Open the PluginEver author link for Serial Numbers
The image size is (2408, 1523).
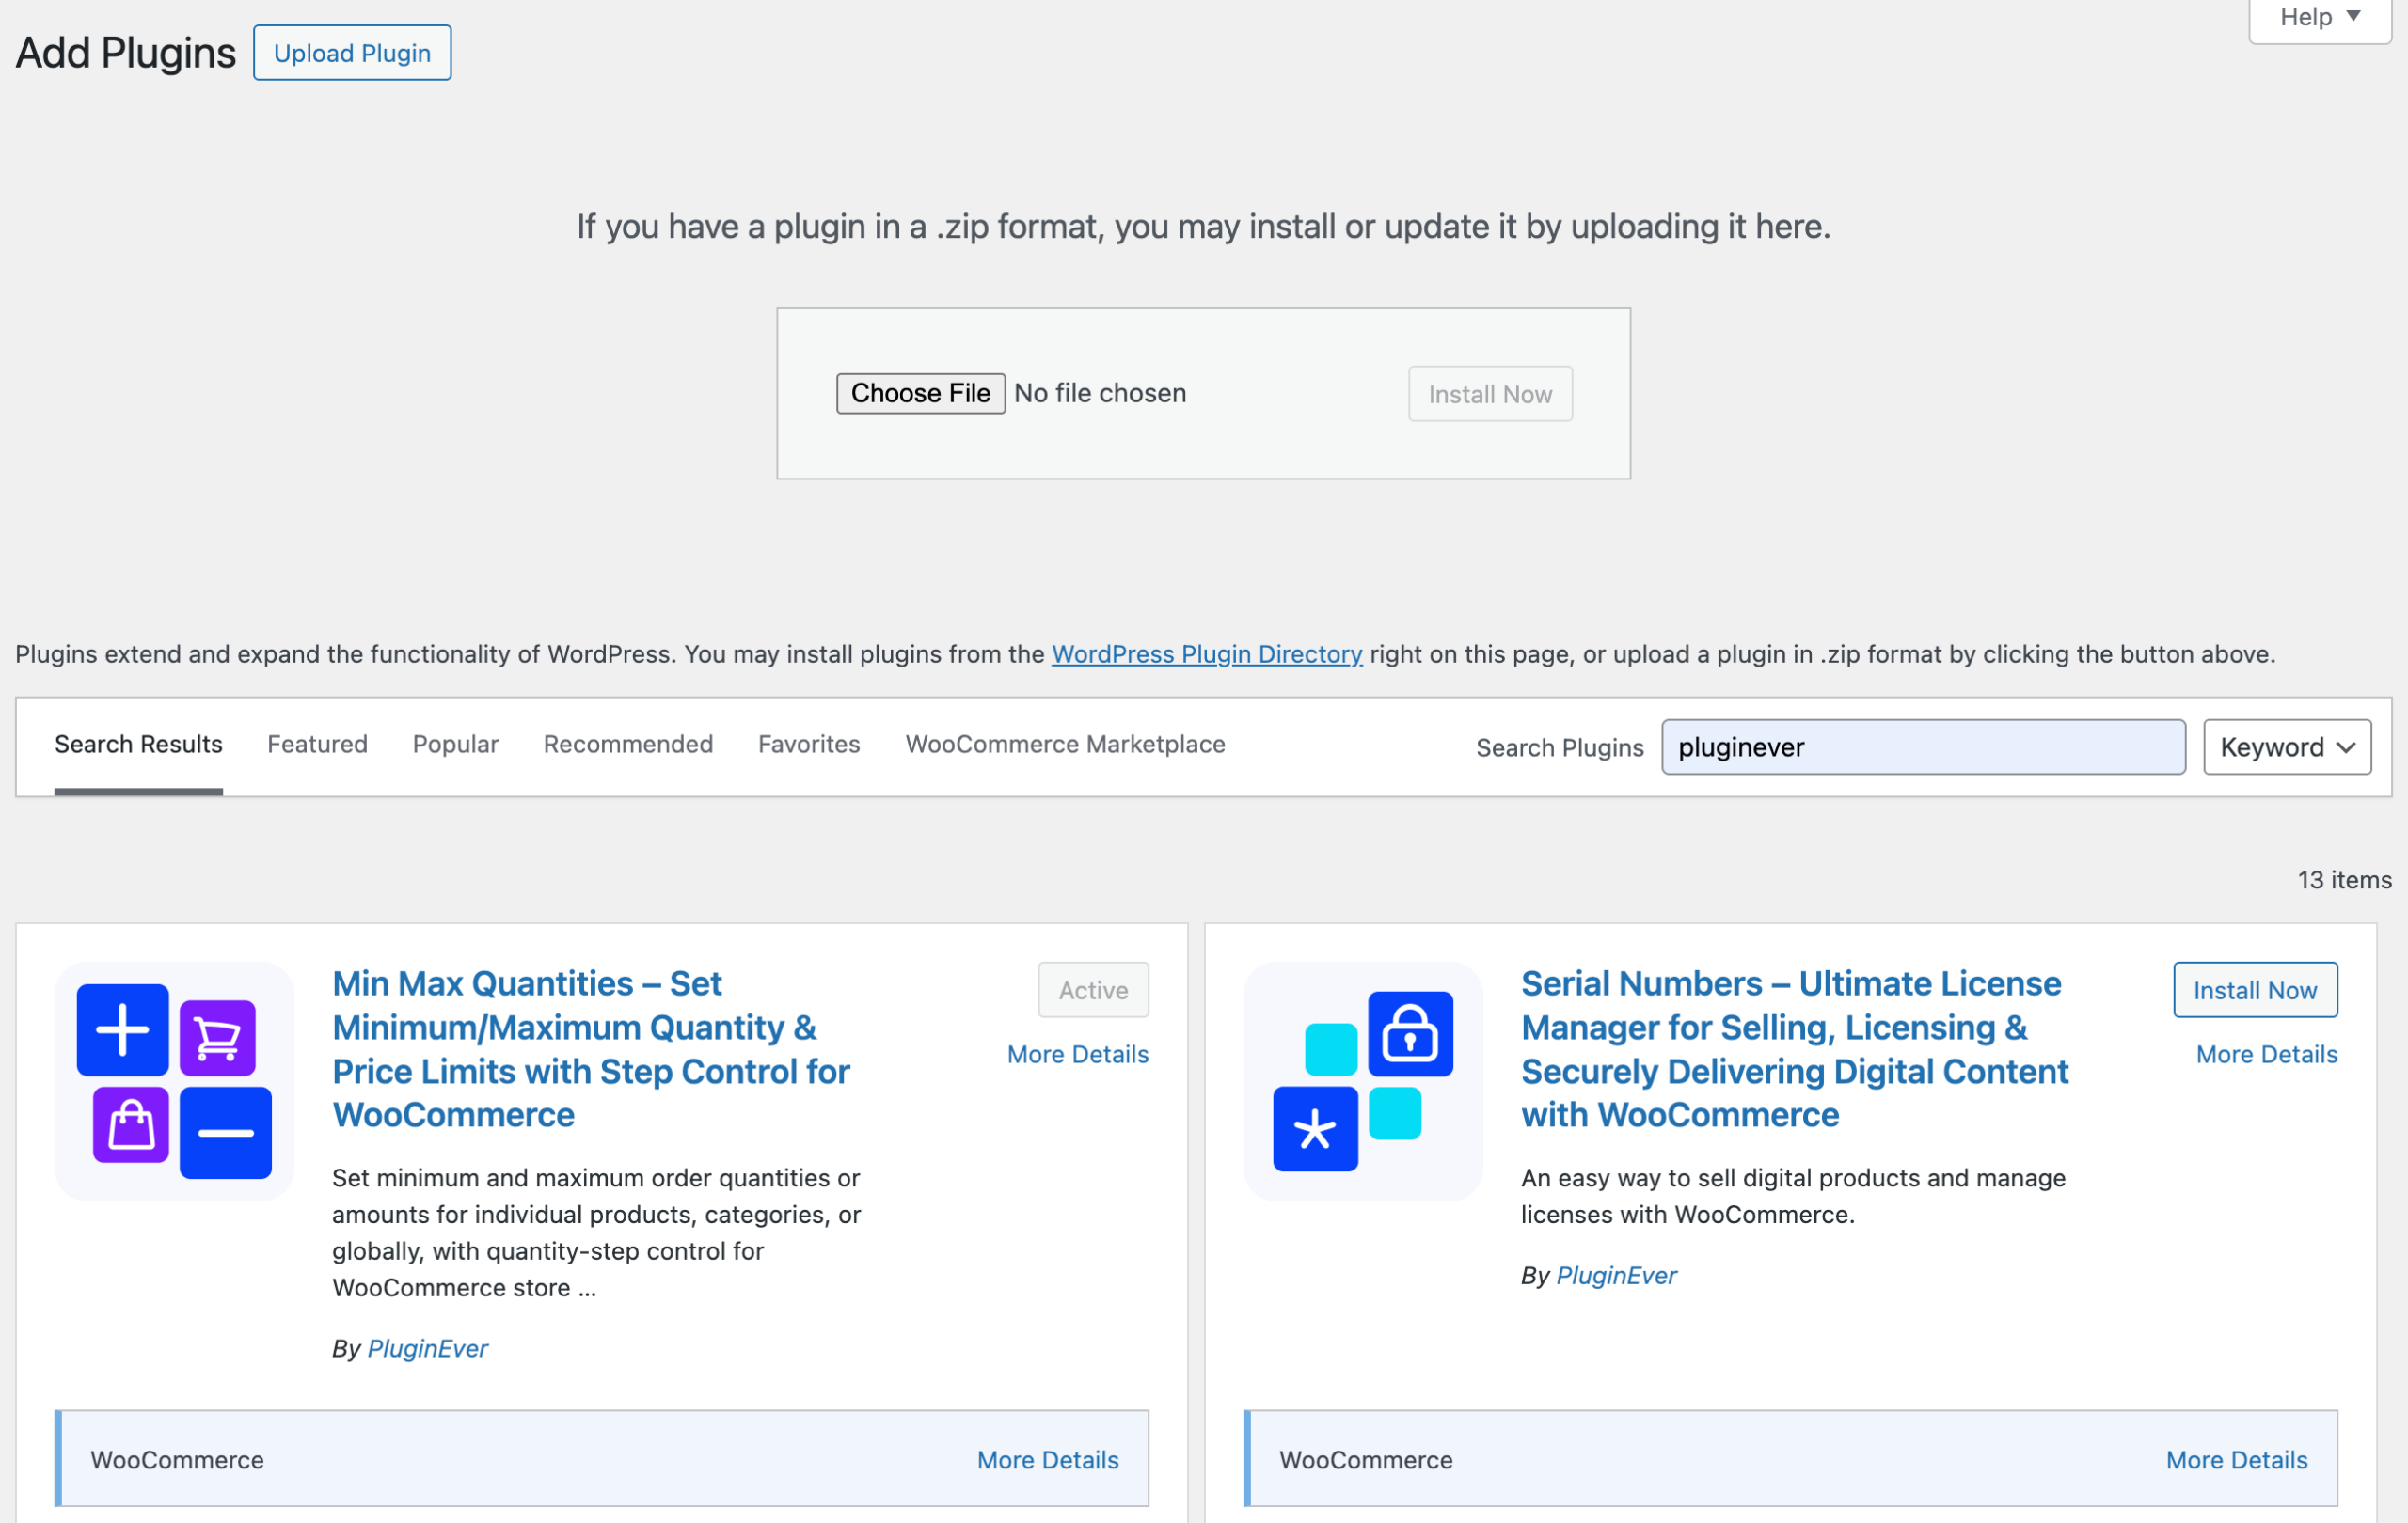click(x=1616, y=1274)
